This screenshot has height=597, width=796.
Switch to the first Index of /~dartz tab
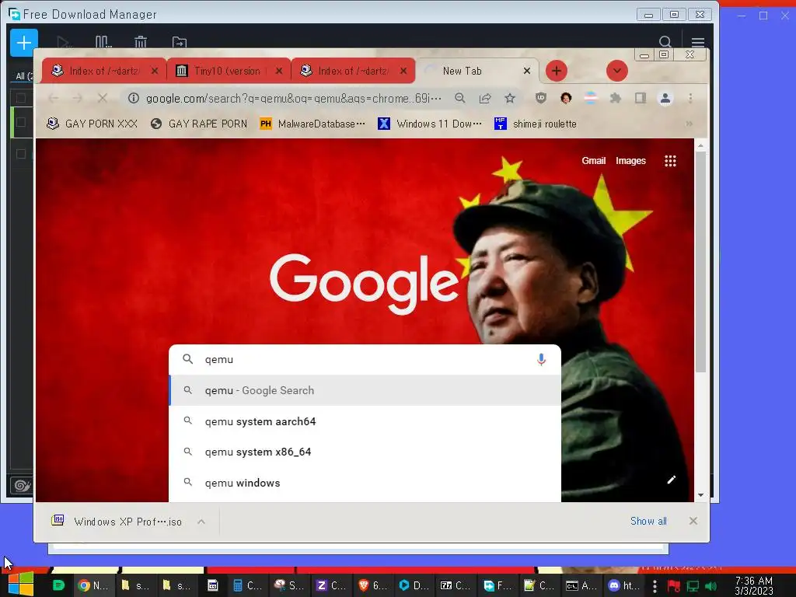click(x=103, y=71)
